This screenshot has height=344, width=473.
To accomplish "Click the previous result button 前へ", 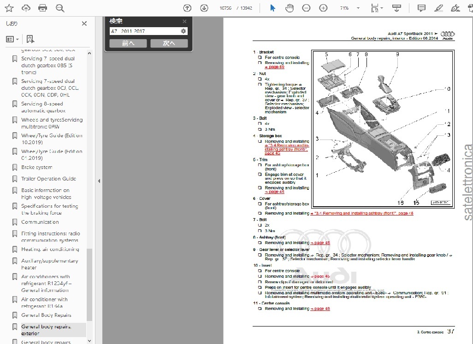I will [x=128, y=43].
